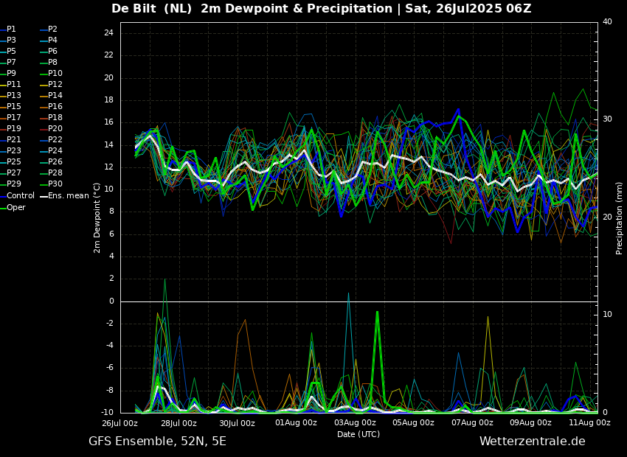Click the 28Jul 00z date tick
The image size is (627, 457).
tap(179, 422)
